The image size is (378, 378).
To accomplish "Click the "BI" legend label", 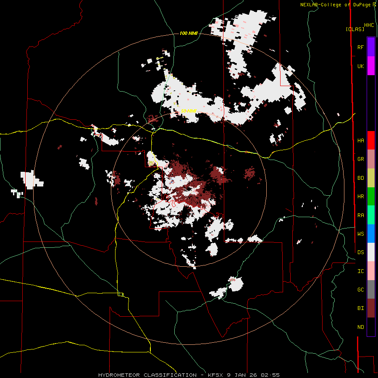I will [360, 308].
